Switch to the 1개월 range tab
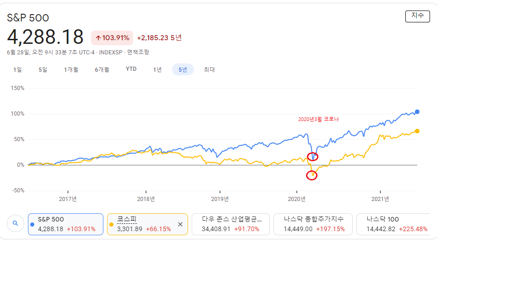Screen dimensions: 527x296 pyautogui.click(x=71, y=69)
